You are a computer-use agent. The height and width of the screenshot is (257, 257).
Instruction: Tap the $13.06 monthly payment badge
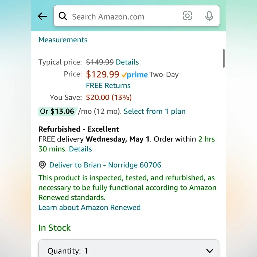[x=57, y=112]
